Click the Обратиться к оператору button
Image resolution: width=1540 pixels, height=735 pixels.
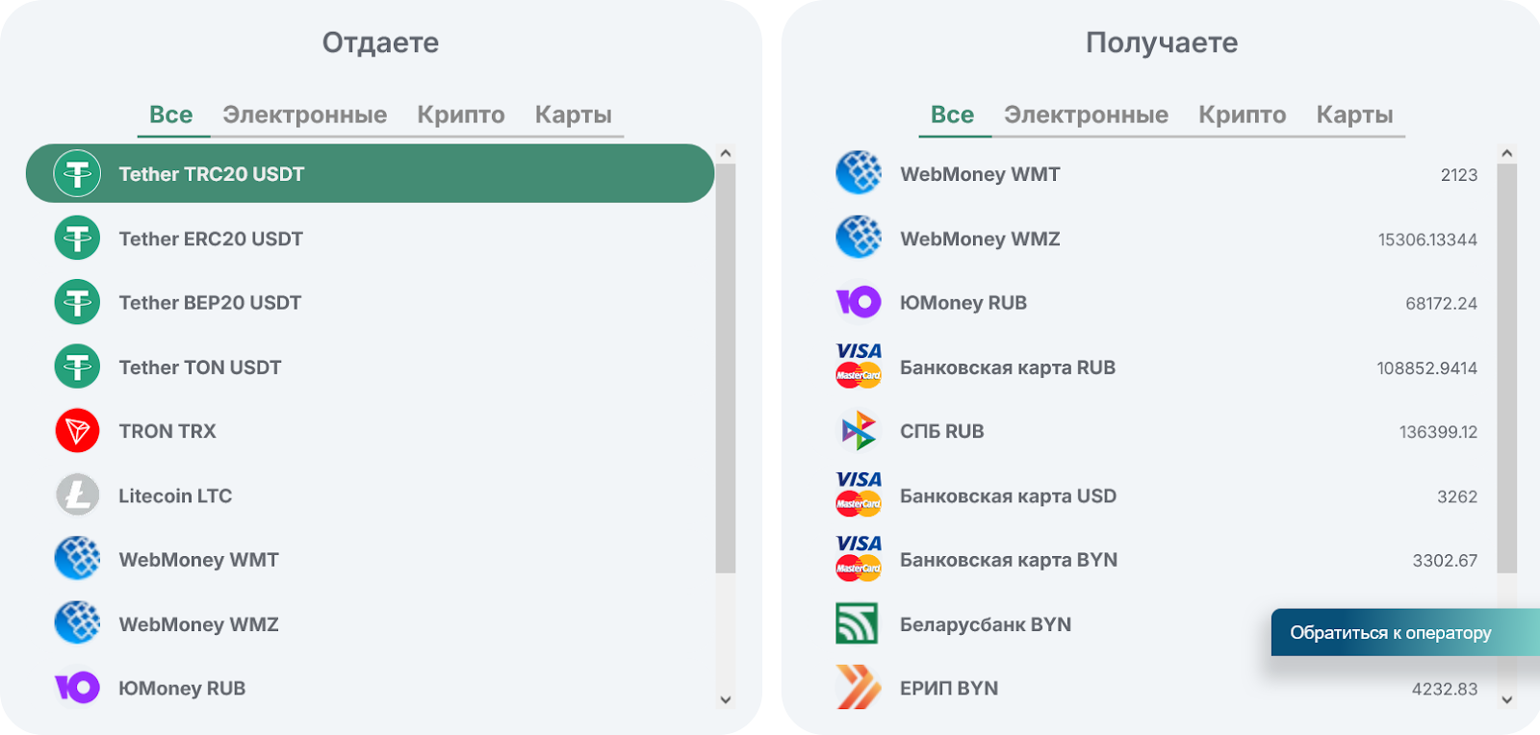tap(1391, 633)
